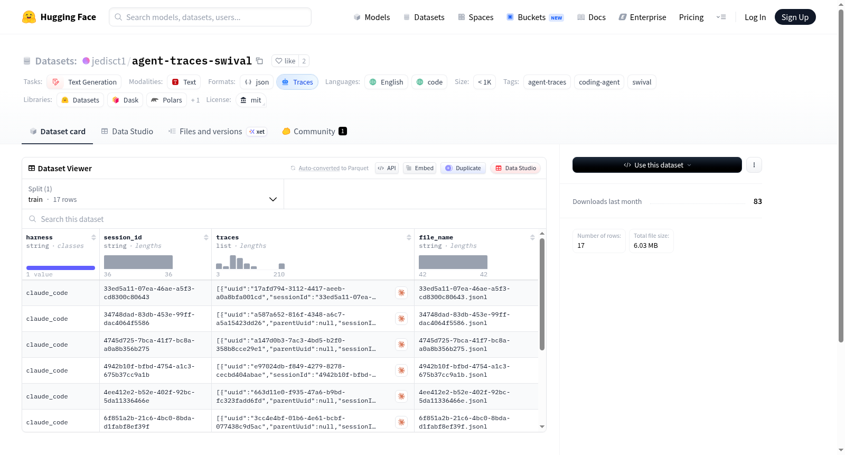Filter by English language tag
Screen dimensions: 845x455
pos(386,82)
